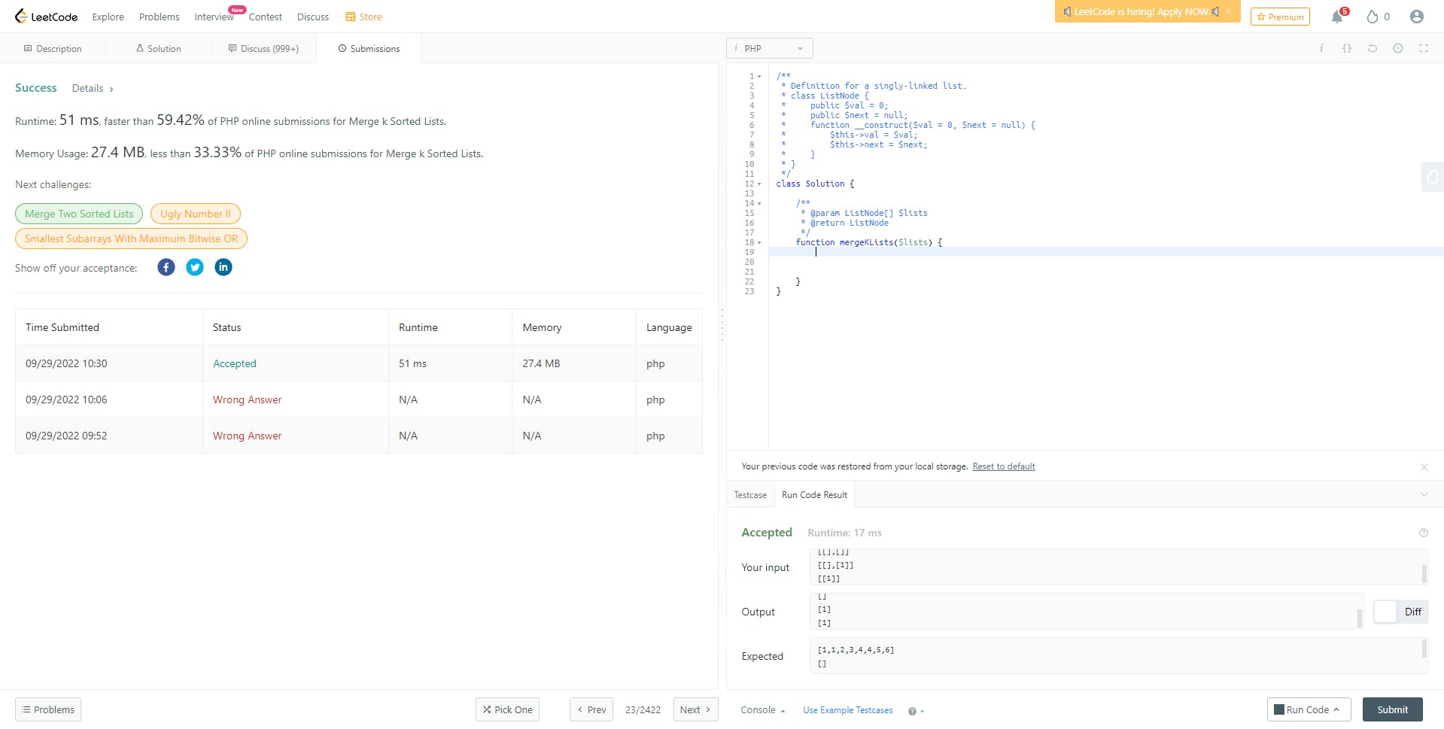Switch to the Solution tab
The width and height of the screenshot is (1444, 729).
(158, 49)
